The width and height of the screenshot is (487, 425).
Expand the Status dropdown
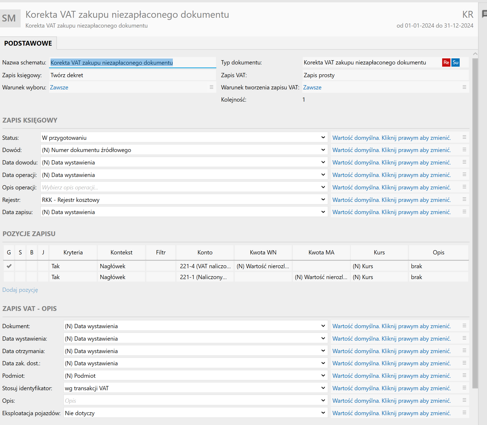[x=323, y=137]
